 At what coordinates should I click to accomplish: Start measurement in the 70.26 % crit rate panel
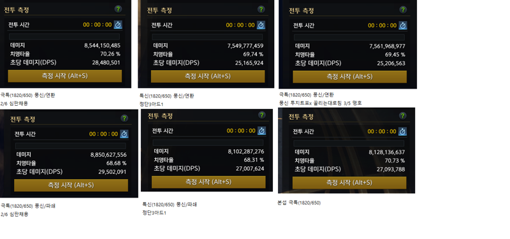pos(65,76)
